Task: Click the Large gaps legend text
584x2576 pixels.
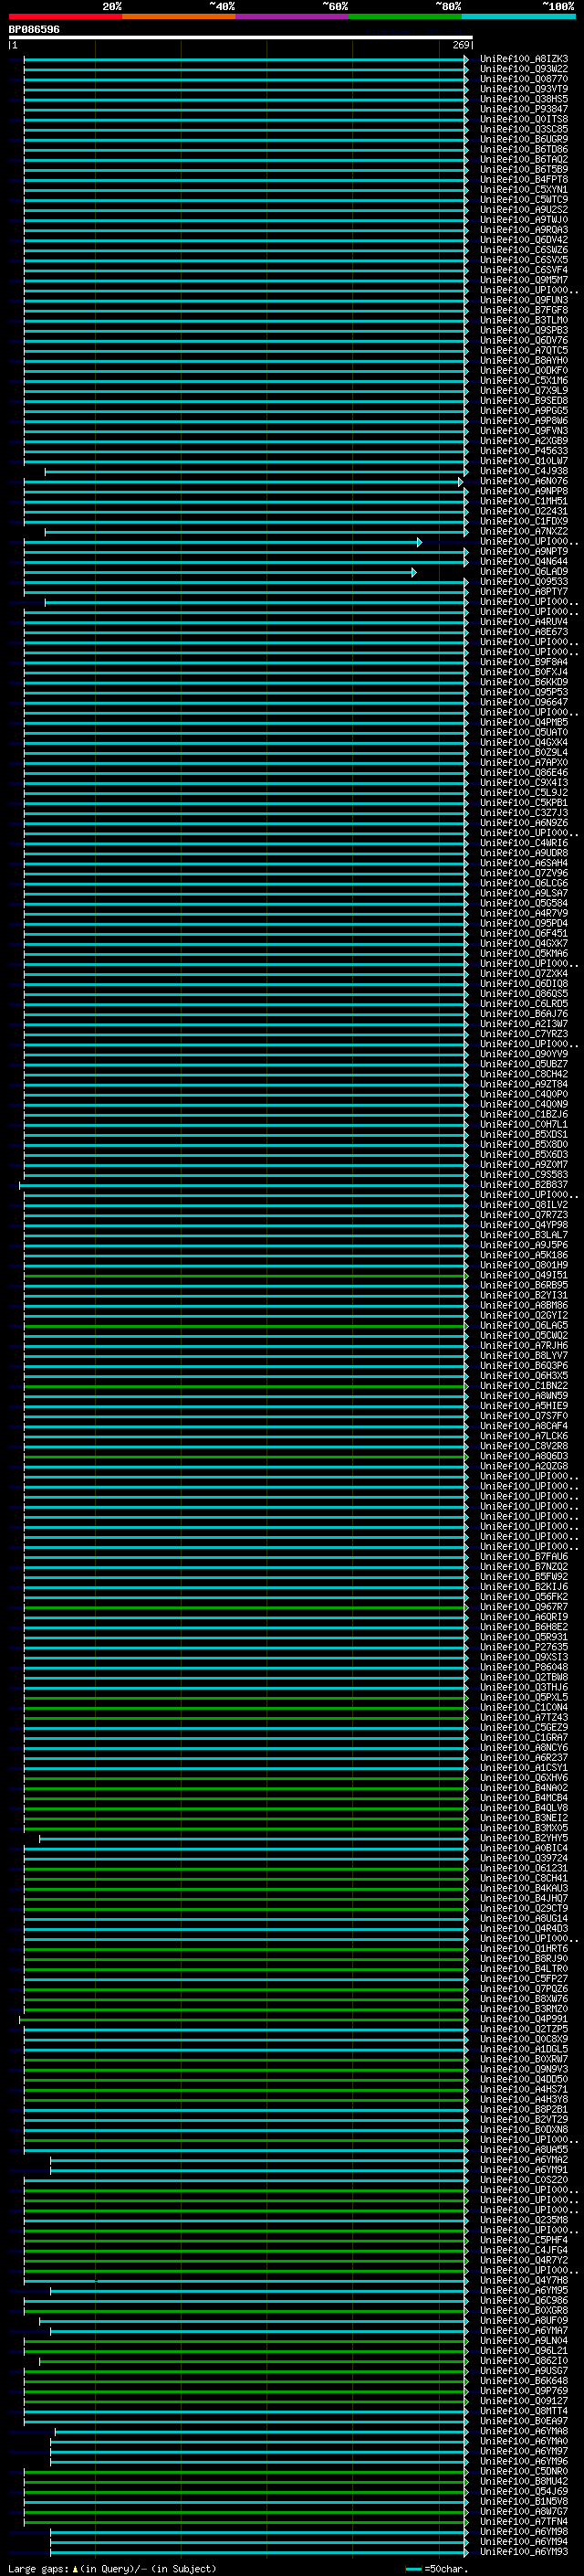Action: click(x=112, y=2569)
